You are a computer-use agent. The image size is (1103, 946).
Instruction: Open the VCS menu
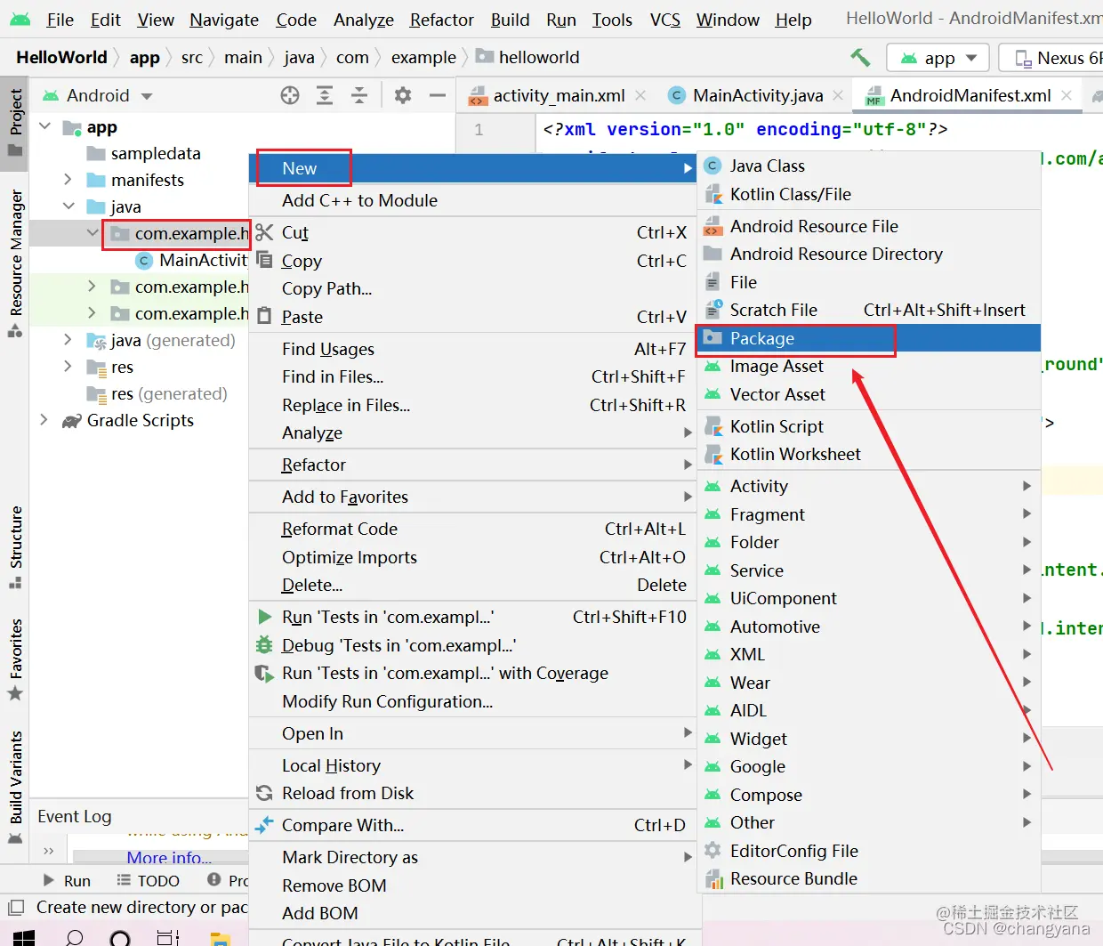(x=664, y=20)
